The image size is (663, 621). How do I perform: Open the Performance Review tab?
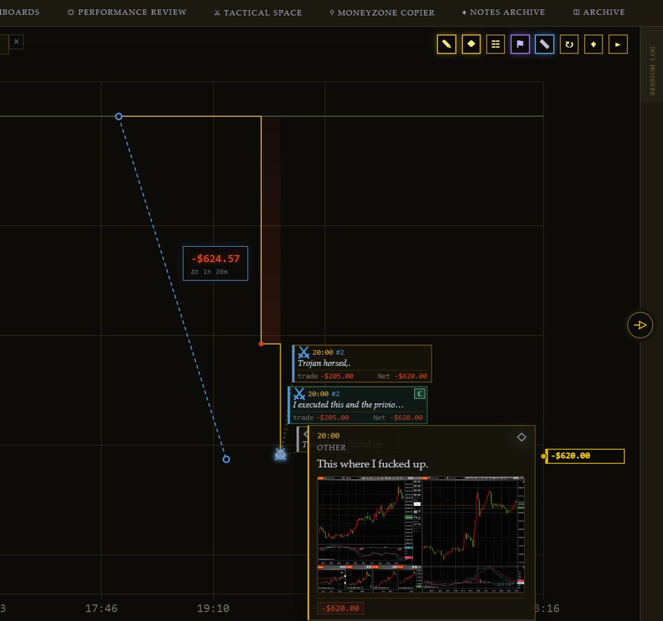point(127,12)
